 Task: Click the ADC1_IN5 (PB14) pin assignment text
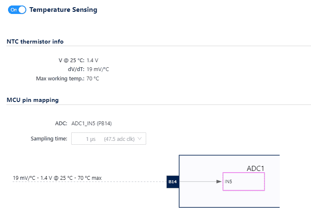coord(92,124)
